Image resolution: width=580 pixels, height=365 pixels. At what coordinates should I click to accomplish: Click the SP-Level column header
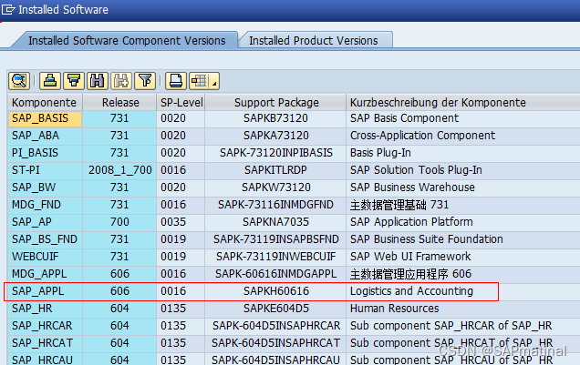click(181, 102)
